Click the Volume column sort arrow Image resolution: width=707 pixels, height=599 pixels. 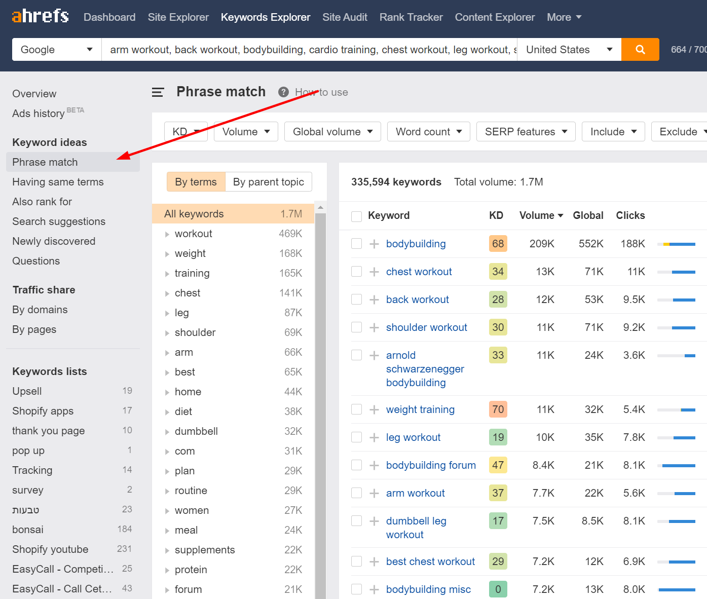tap(561, 216)
